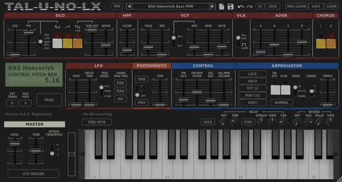Disable Chorus II button
The width and height of the screenshot is (342, 182).
331,44
